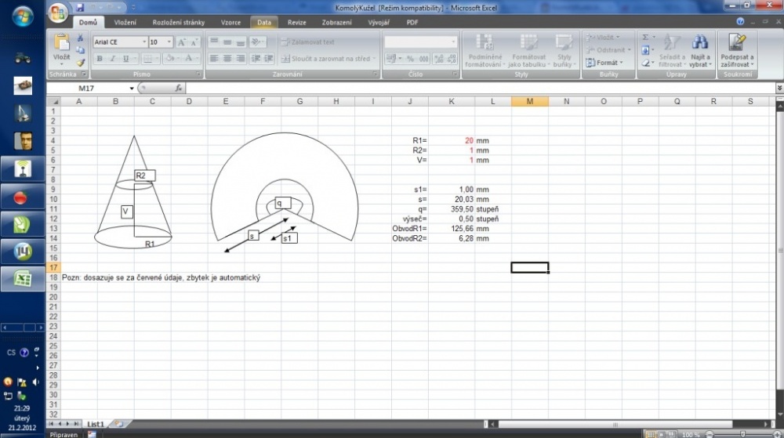Switch to the Zobrazení tab
This screenshot has height=438, width=784.
336,23
